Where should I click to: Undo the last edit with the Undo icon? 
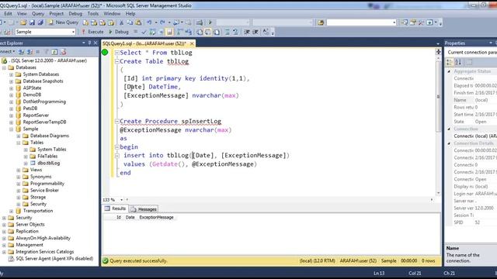149,22
